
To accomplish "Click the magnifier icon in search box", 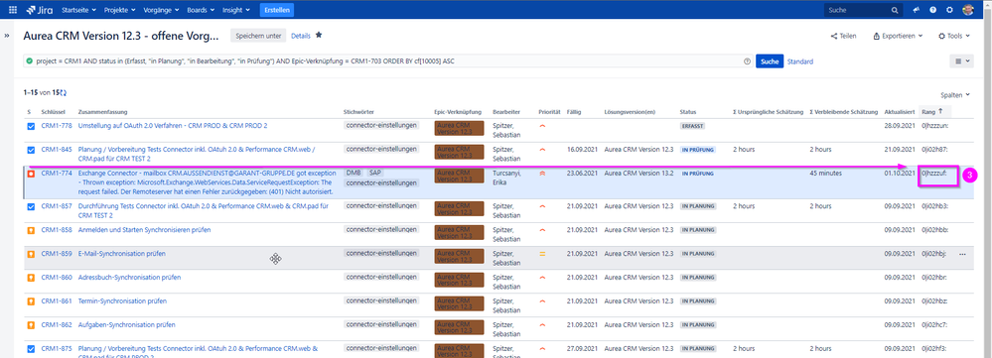I will click(x=894, y=10).
